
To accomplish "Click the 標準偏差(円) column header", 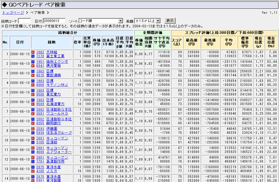I will [245, 42].
